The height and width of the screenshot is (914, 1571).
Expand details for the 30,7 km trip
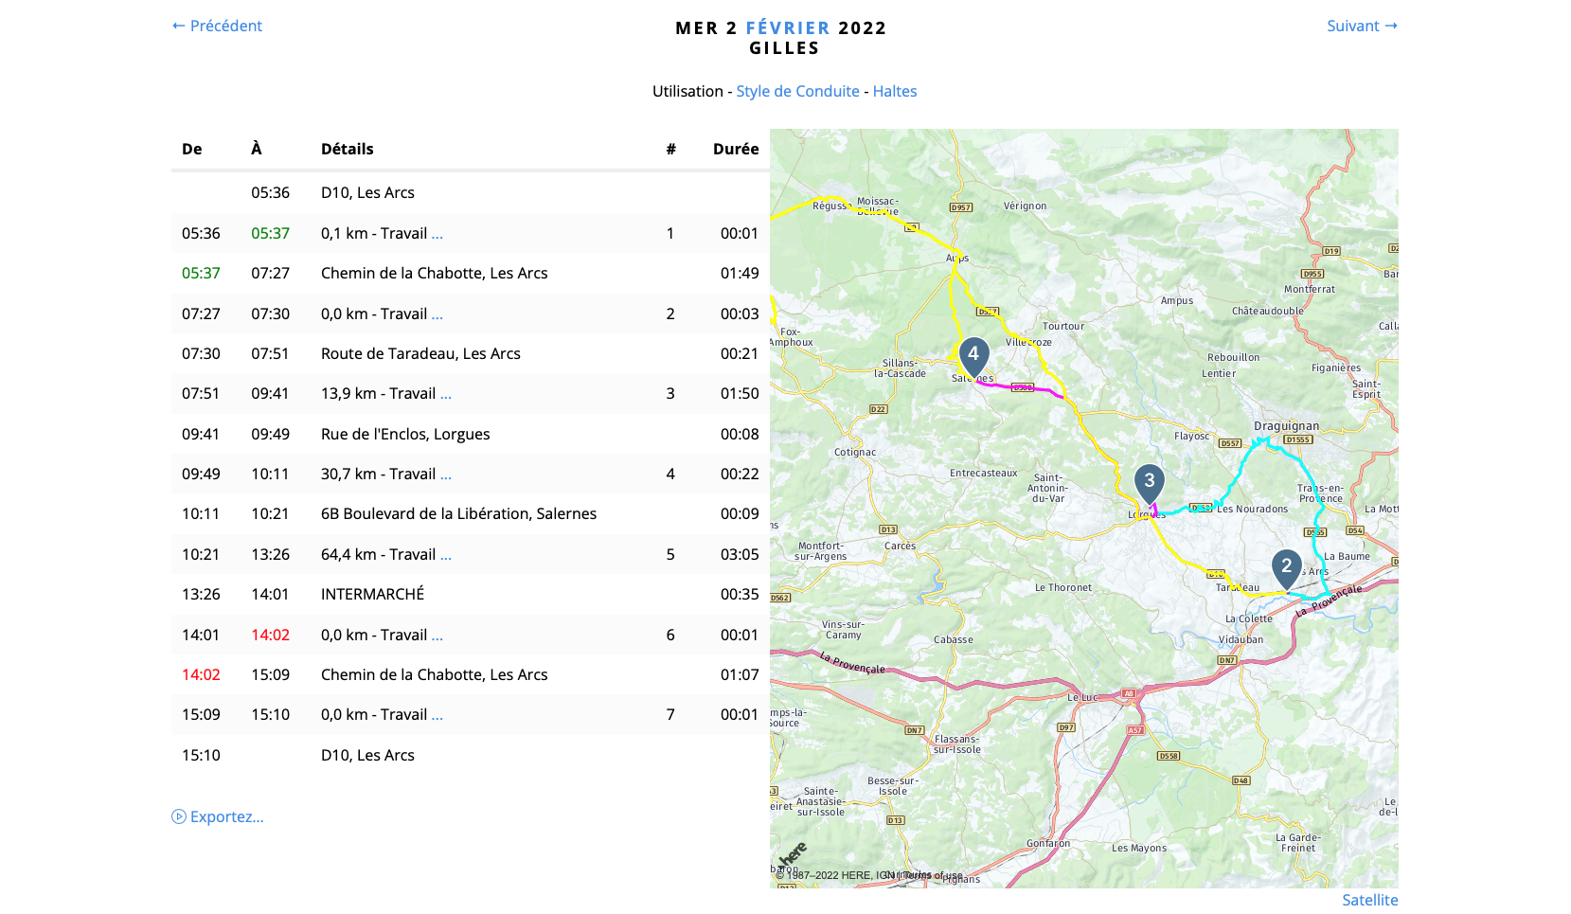pyautogui.click(x=446, y=475)
